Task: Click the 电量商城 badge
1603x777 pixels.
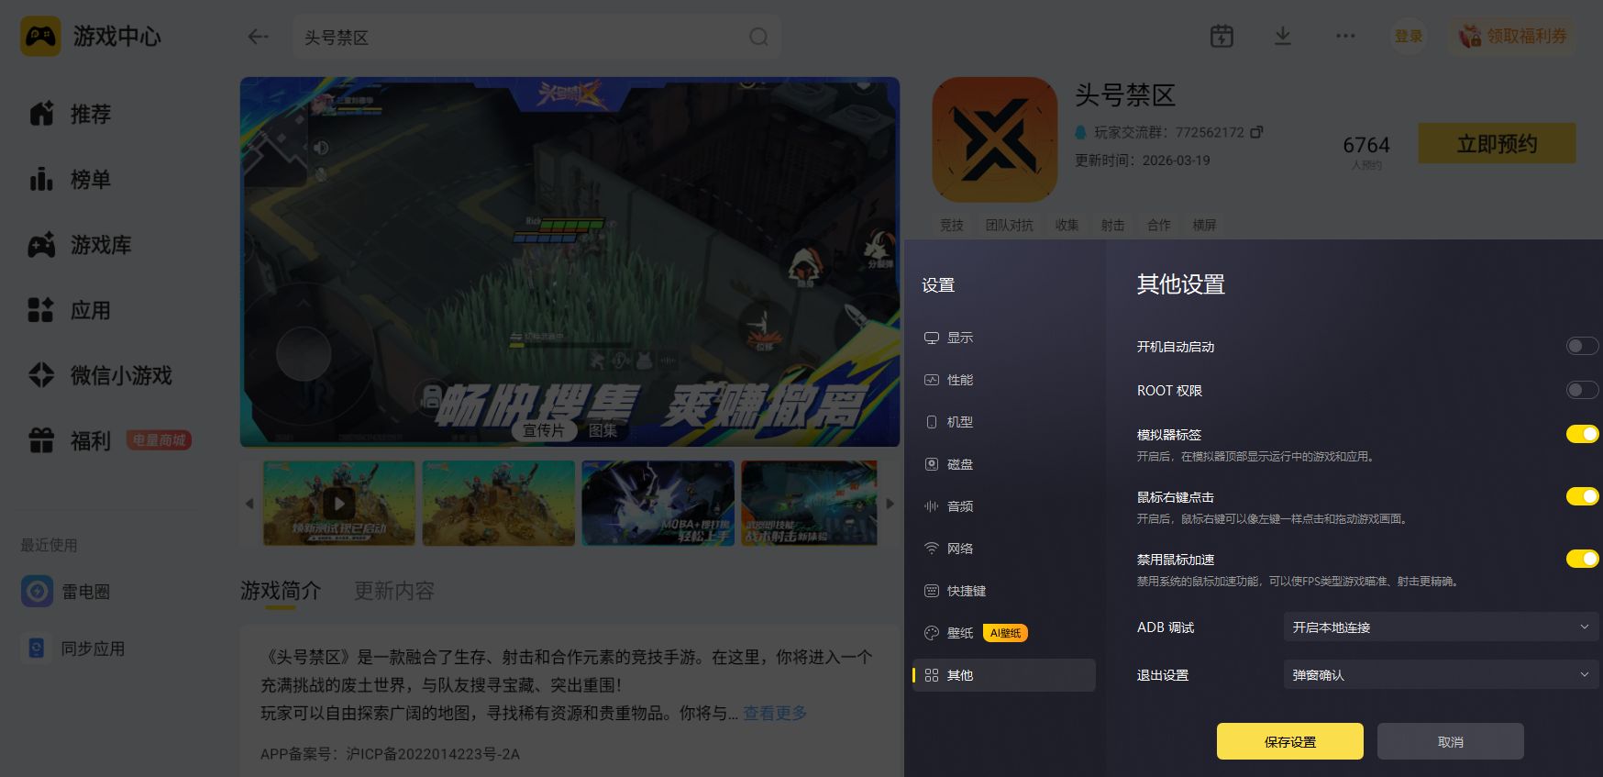Action: [159, 440]
